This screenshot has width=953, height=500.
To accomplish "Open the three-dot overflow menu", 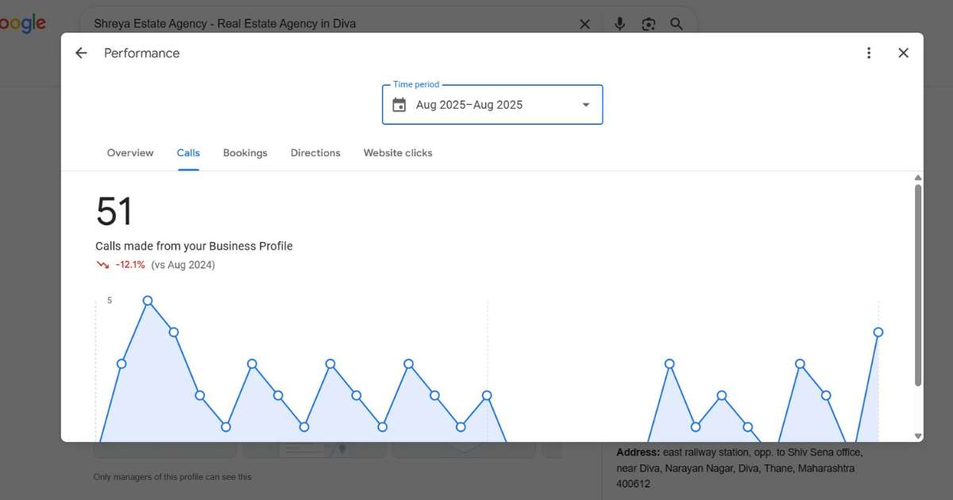I will [x=869, y=52].
